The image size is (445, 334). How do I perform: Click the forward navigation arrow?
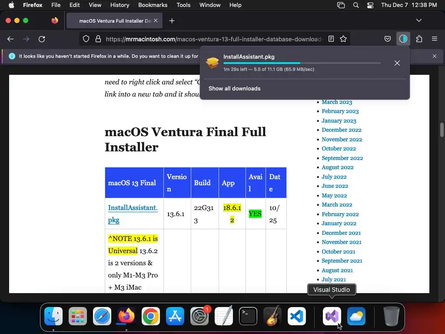pyautogui.click(x=26, y=39)
